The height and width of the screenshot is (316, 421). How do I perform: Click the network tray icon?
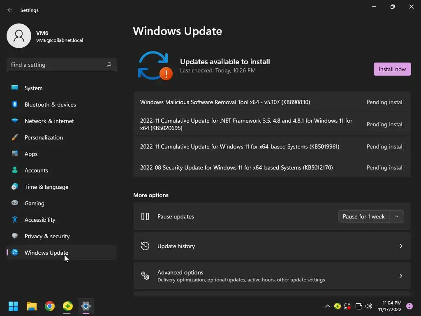pyautogui.click(x=359, y=306)
